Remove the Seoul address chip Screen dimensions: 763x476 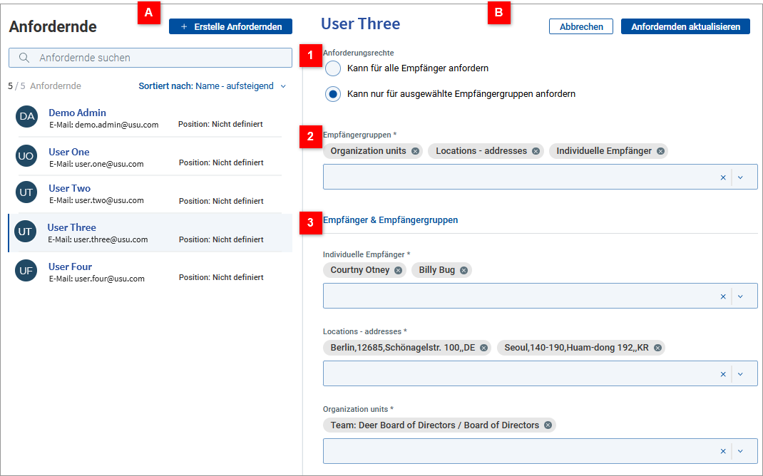tap(657, 348)
